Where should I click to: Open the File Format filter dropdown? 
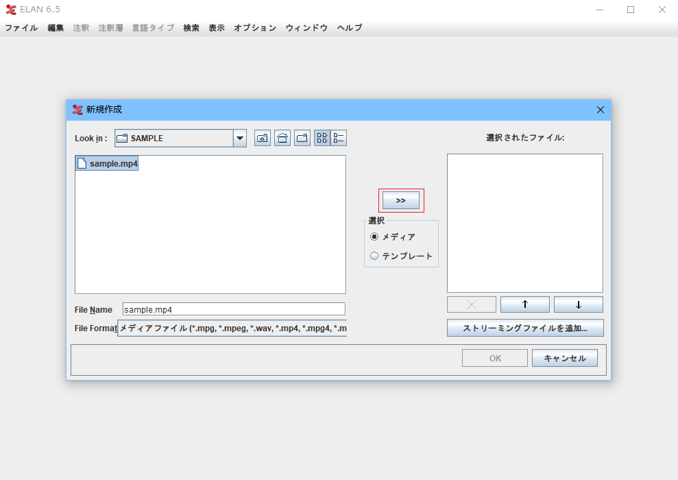coord(232,328)
